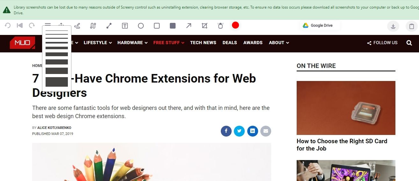Reset all edits with the skip-back icon

click(x=20, y=26)
